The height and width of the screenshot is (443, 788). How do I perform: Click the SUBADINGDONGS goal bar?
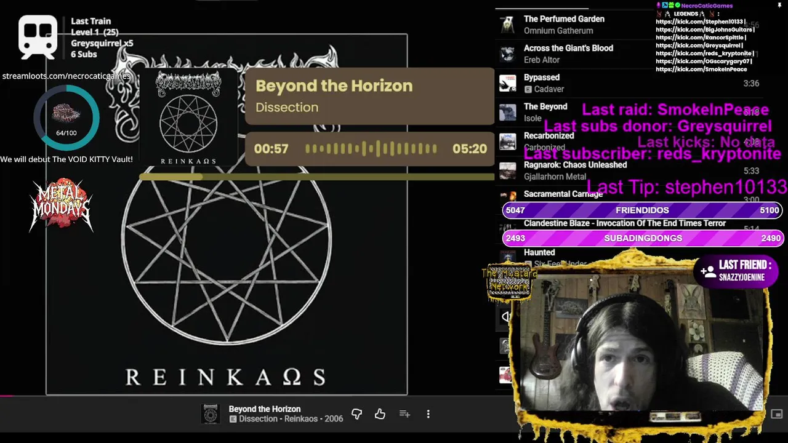pyautogui.click(x=642, y=238)
